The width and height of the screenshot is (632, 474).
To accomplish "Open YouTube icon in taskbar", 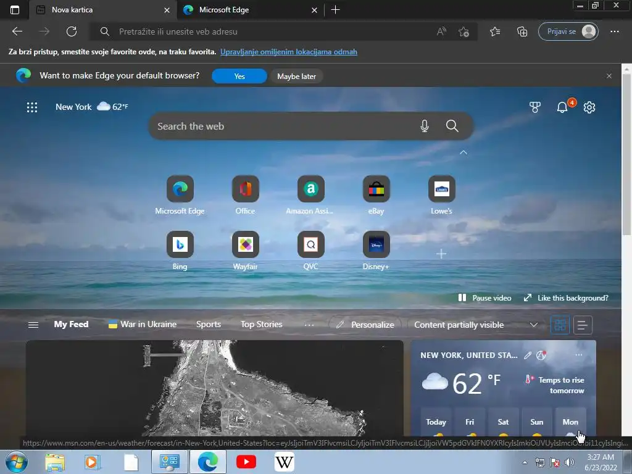I will [246, 462].
